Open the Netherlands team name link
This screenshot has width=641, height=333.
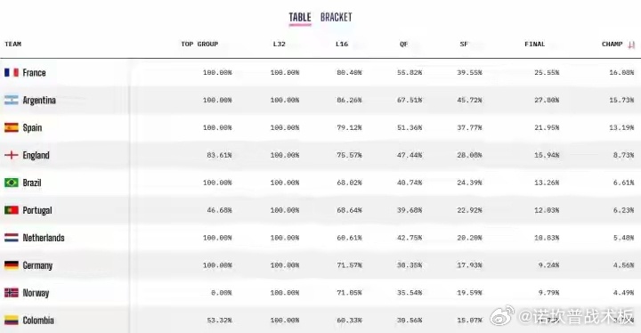pos(44,238)
